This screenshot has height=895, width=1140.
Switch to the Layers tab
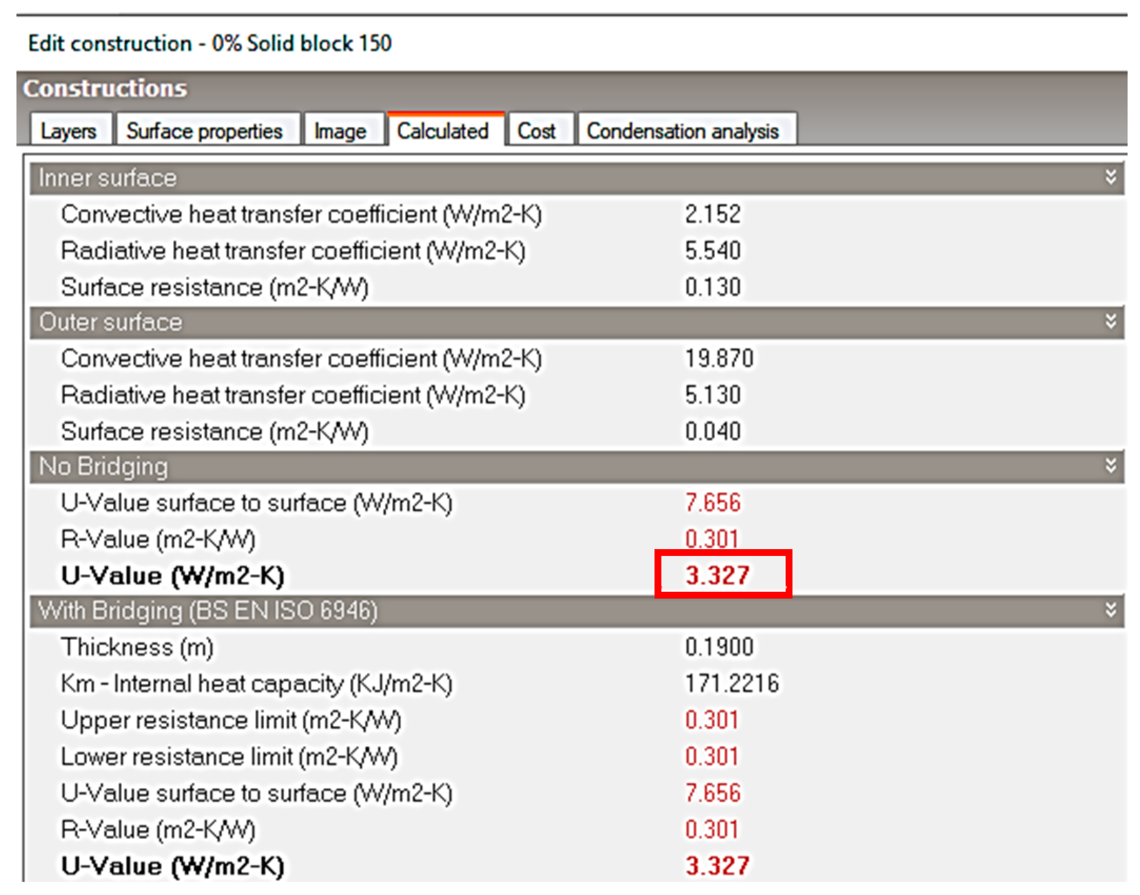[x=71, y=130]
